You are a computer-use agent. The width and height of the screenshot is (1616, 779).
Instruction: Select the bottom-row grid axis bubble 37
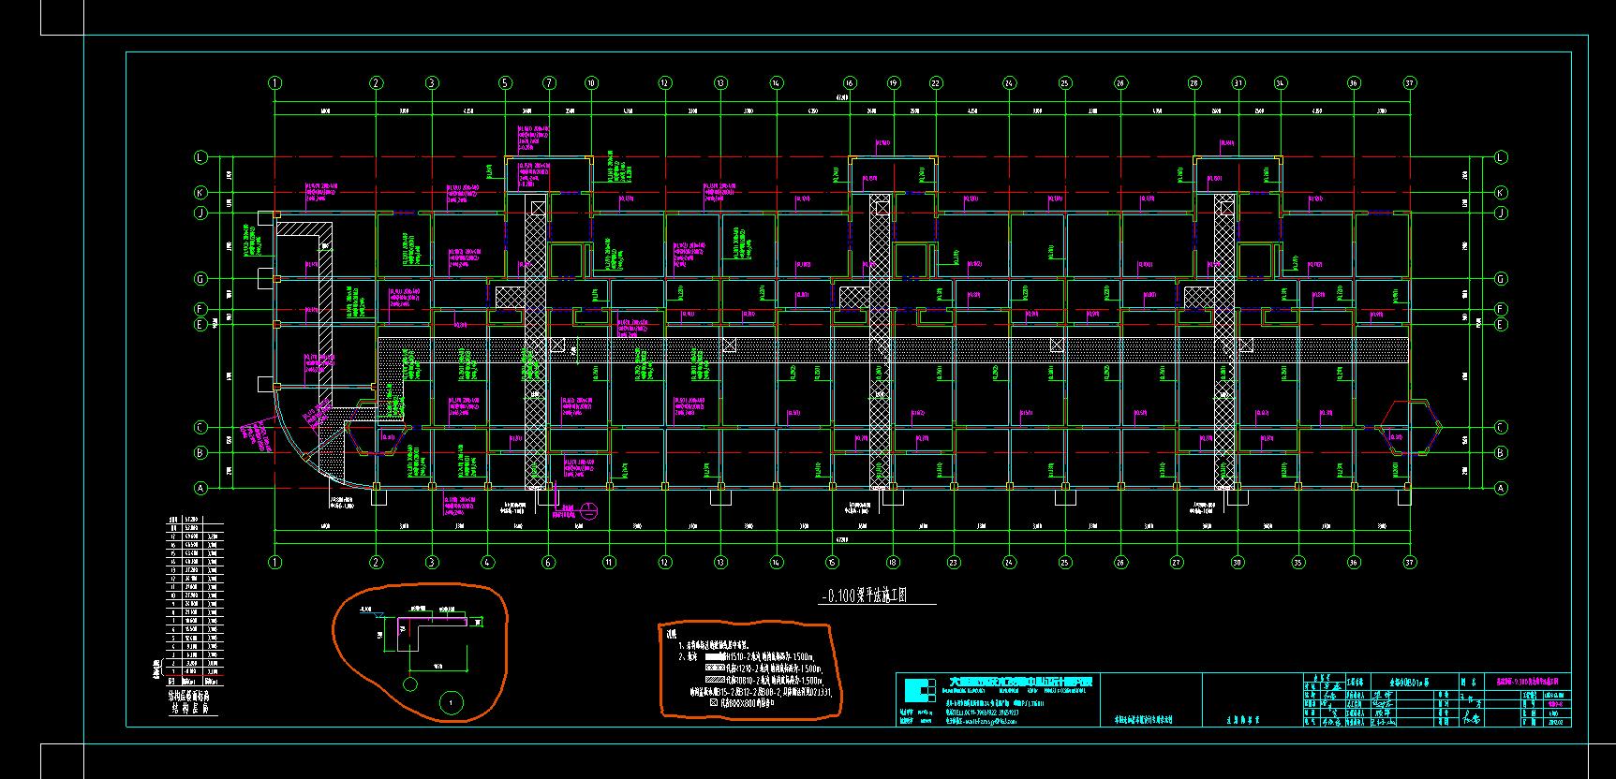(1409, 563)
